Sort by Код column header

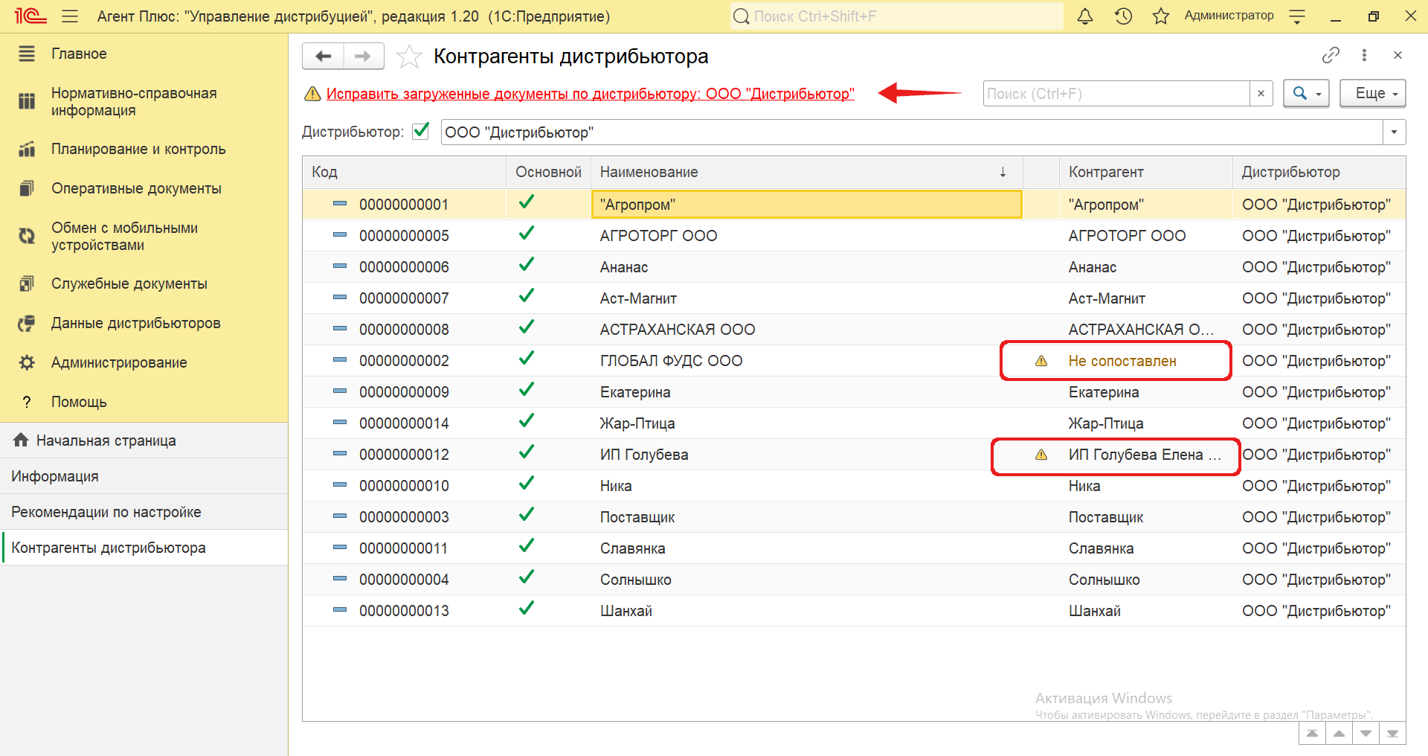click(x=404, y=172)
